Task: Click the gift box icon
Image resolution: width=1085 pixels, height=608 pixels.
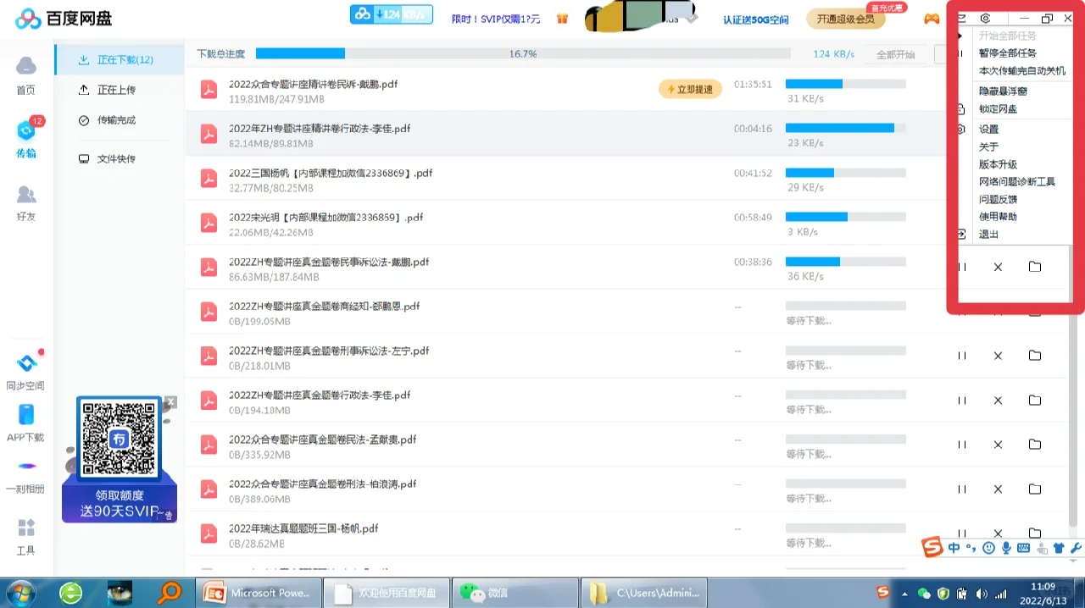Action: click(562, 19)
